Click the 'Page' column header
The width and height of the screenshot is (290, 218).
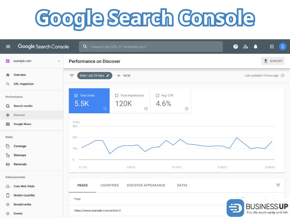(x=77, y=199)
